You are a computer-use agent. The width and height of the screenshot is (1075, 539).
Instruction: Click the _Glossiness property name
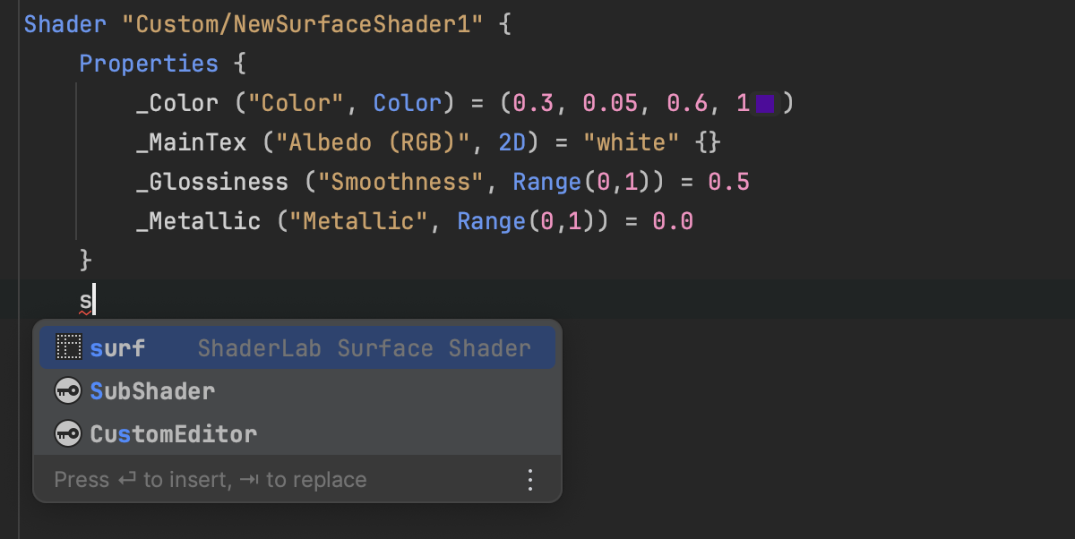(x=212, y=183)
